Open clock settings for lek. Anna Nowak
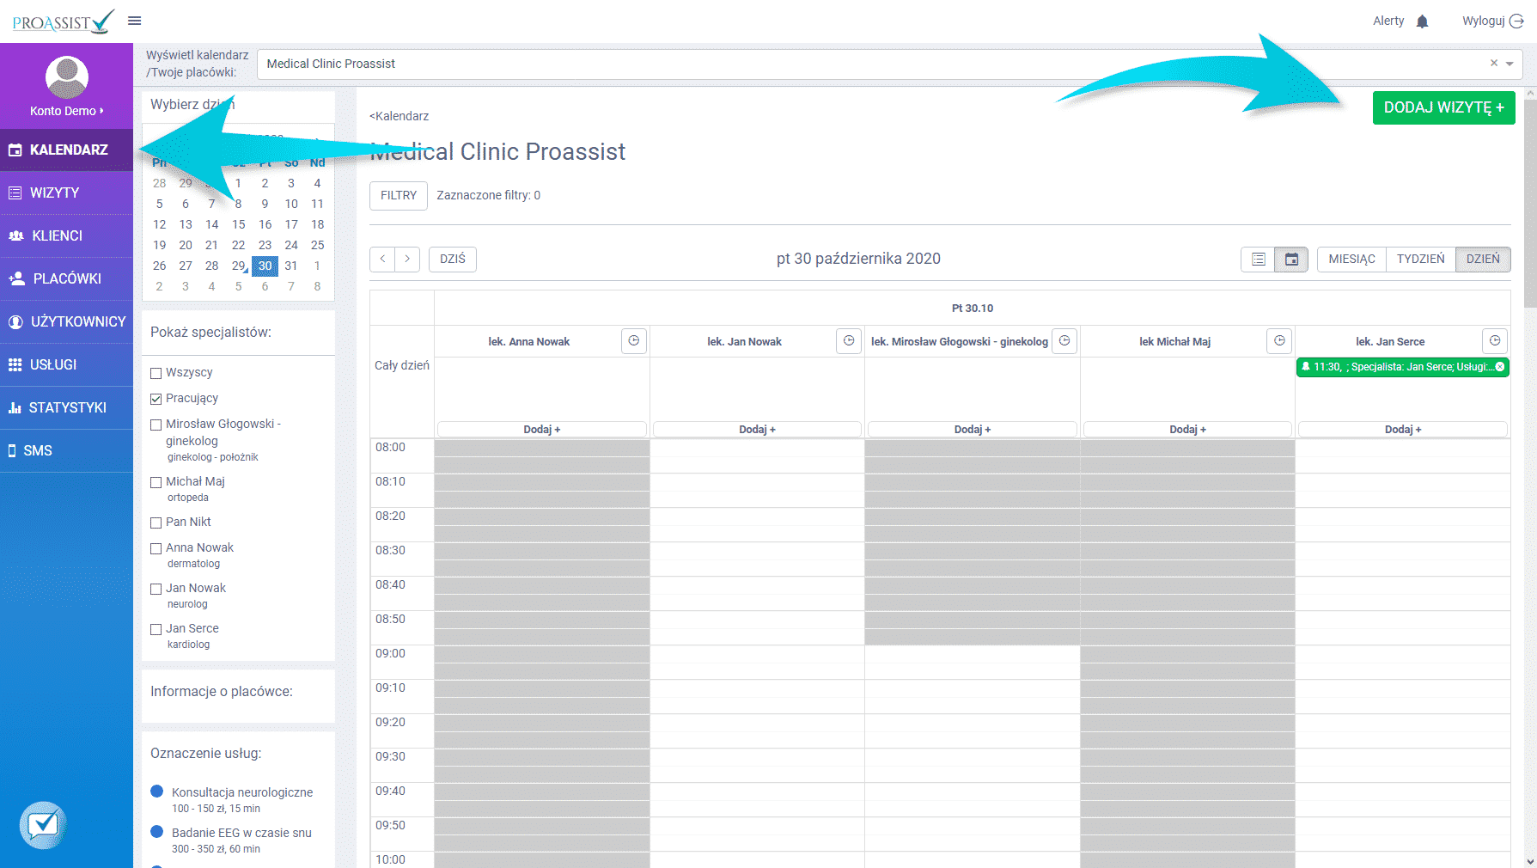Screen dimensions: 1537x868 click(x=634, y=341)
